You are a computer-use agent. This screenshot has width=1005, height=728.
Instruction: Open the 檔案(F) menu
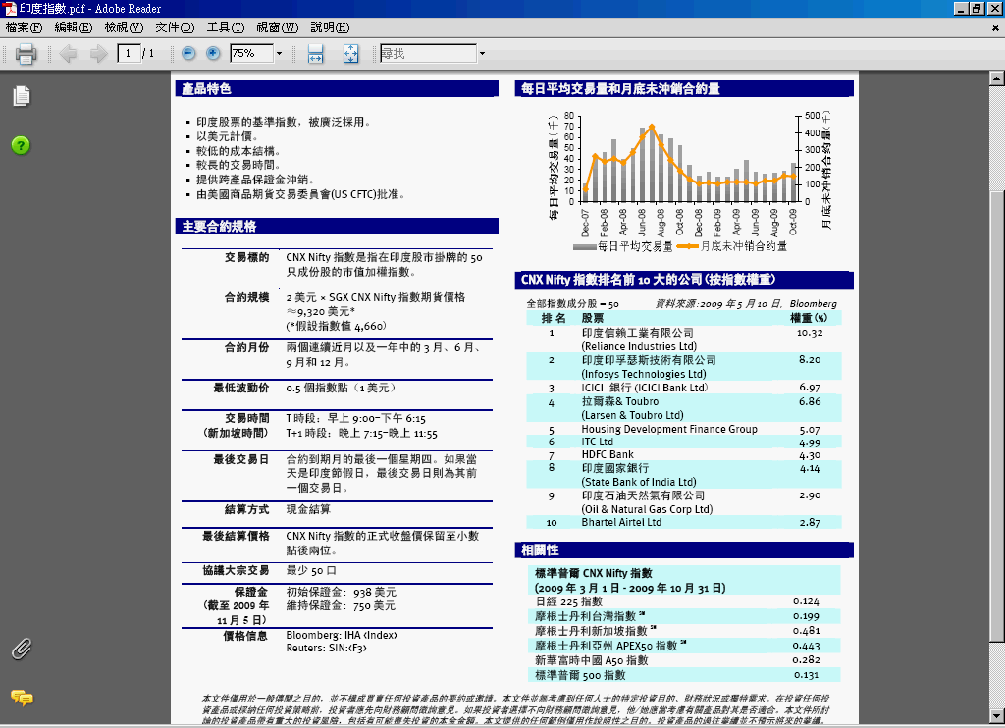24,27
